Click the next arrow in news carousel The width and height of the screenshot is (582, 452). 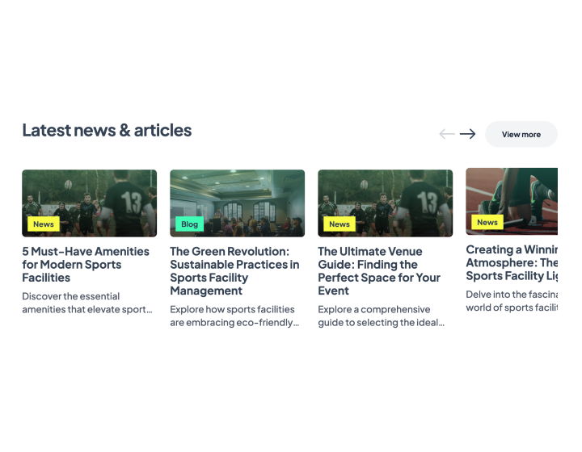pyautogui.click(x=468, y=134)
